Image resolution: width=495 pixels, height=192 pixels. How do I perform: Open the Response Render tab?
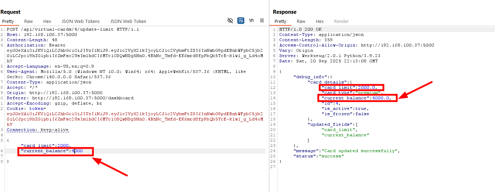pyautogui.click(x=341, y=21)
